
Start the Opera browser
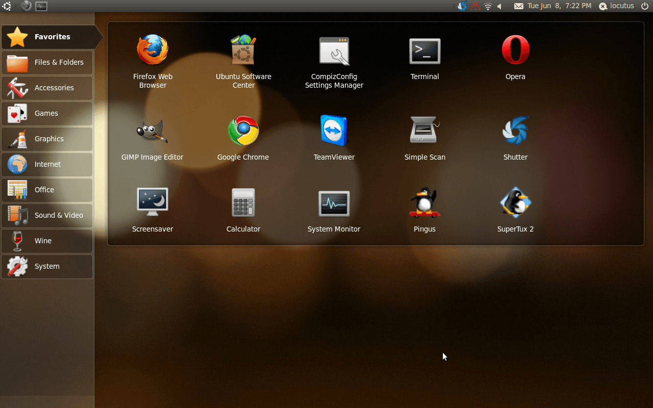515,57
